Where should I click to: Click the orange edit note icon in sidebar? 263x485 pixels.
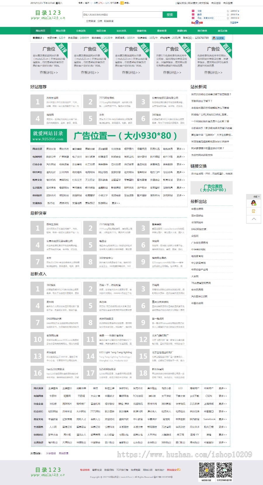[x=254, y=211]
